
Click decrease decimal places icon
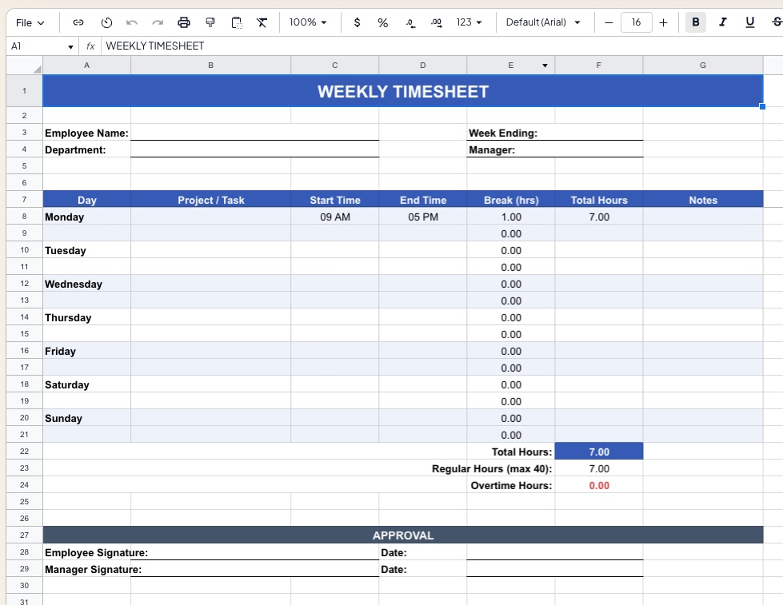410,22
